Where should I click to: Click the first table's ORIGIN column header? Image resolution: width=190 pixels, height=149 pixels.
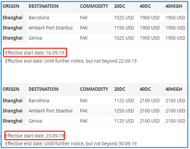point(11,6)
